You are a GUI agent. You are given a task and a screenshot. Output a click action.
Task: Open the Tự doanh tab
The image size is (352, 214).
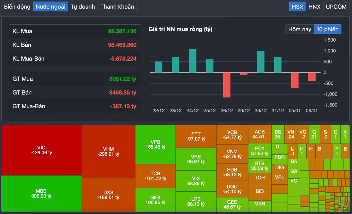(x=83, y=6)
